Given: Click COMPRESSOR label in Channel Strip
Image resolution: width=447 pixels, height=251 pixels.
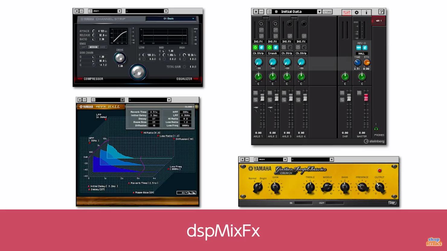Looking at the screenshot, I should point(93,79).
